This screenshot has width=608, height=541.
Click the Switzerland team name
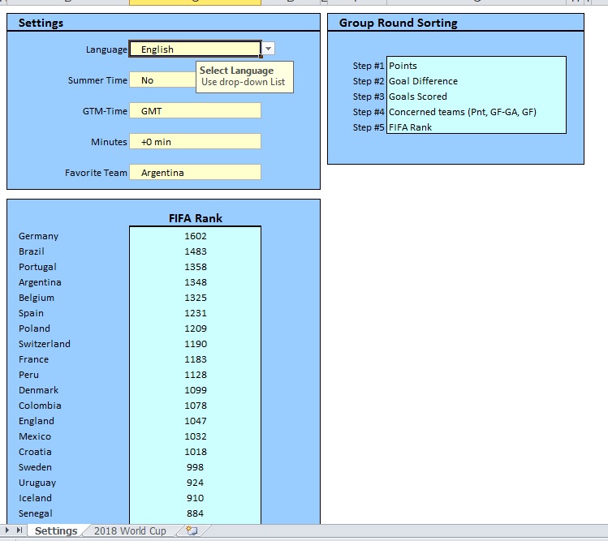pyautogui.click(x=44, y=344)
